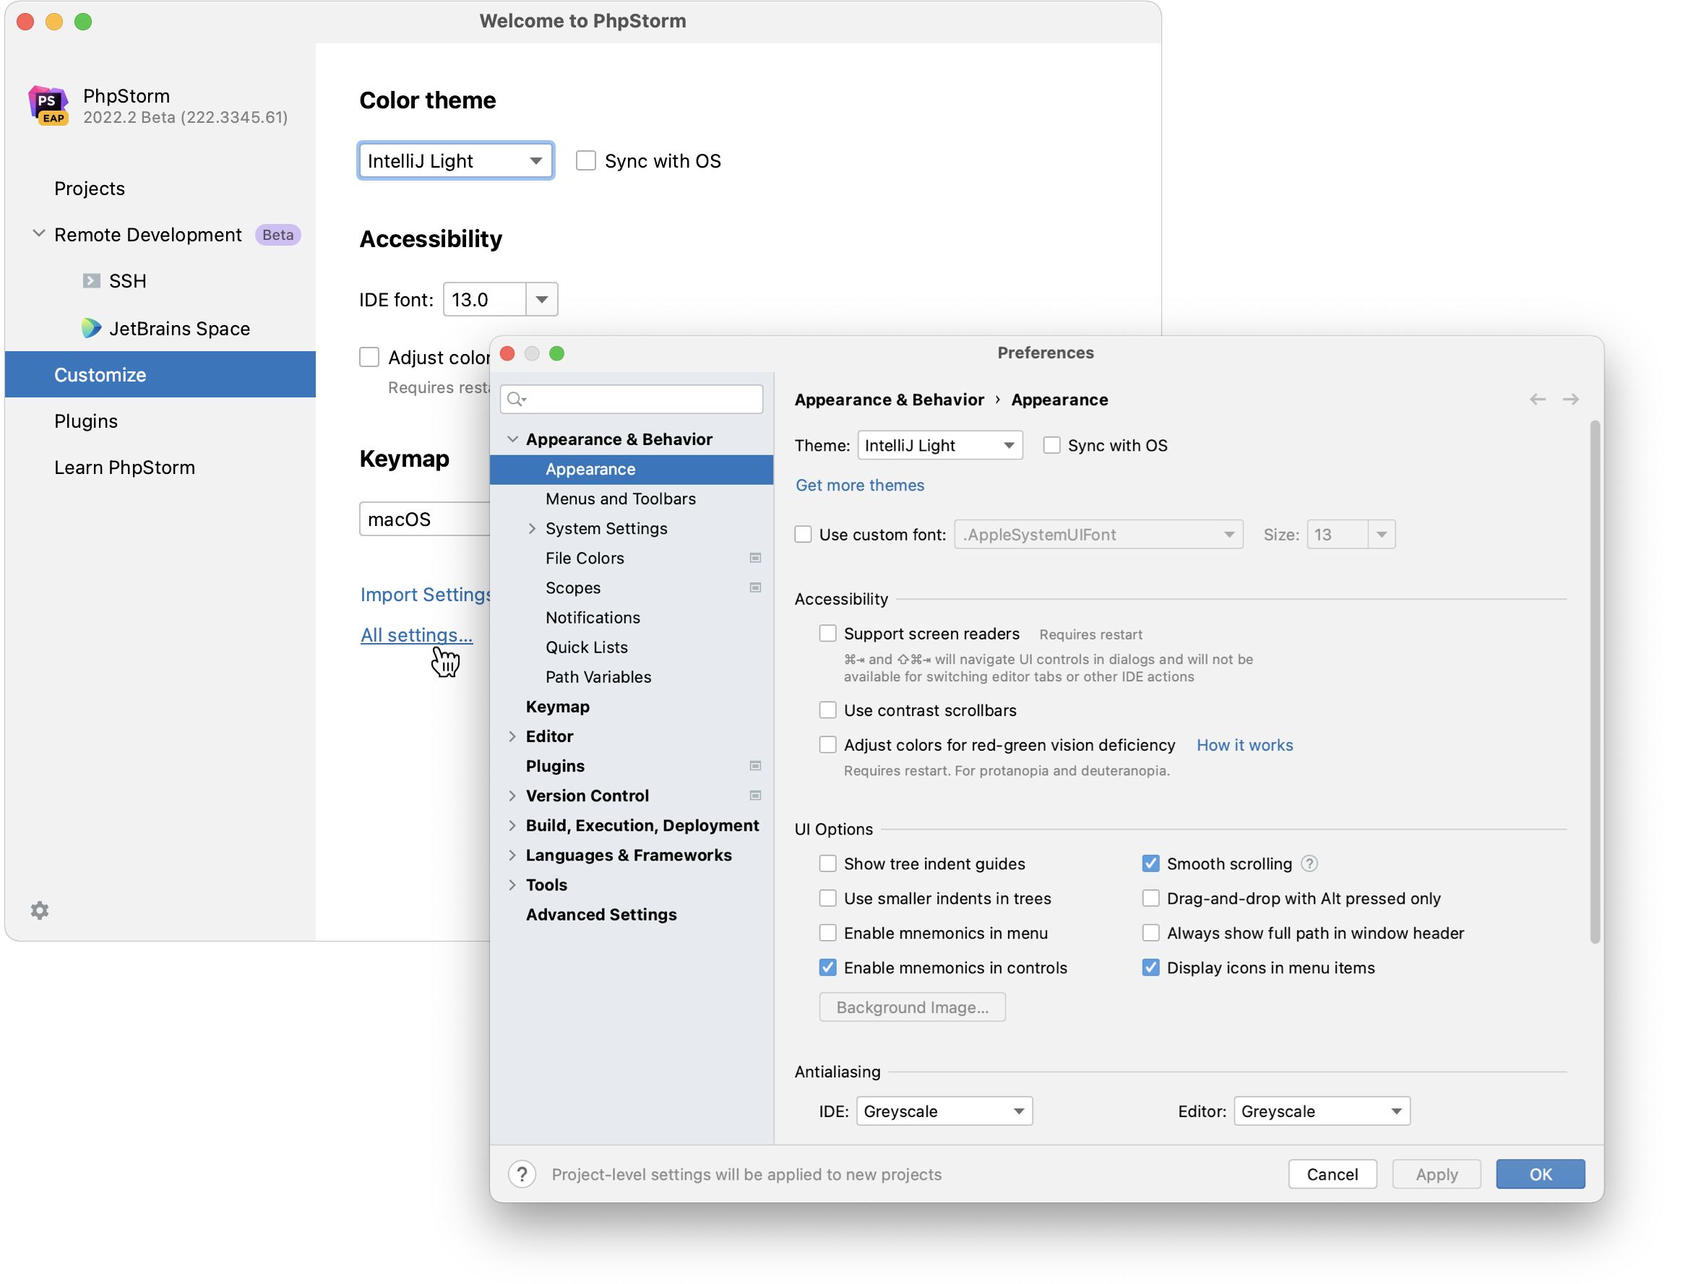Open Learn PhpStorm in Welcome sidebar

click(x=160, y=468)
